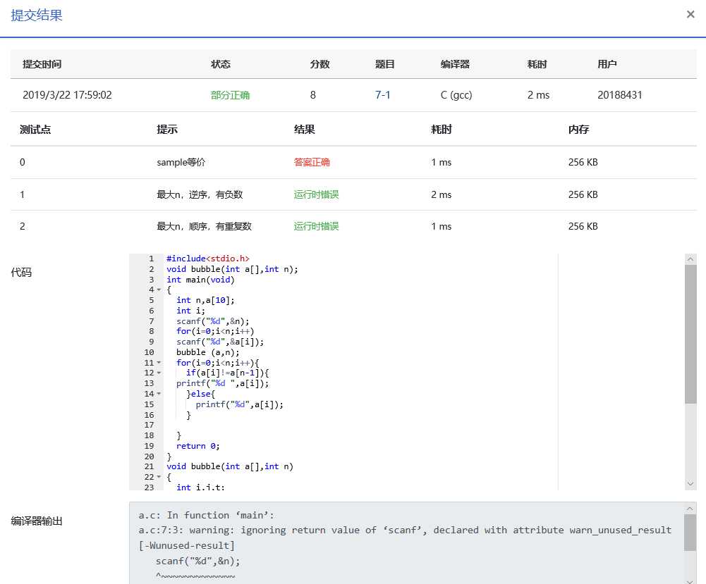The height and width of the screenshot is (584, 706).
Task: Click user ID 20188431
Action: pos(619,95)
